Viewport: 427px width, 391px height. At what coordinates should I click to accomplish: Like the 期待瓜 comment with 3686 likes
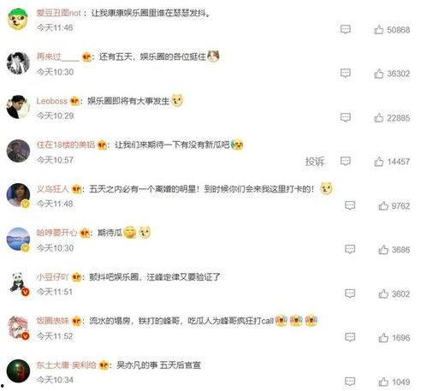tap(383, 250)
